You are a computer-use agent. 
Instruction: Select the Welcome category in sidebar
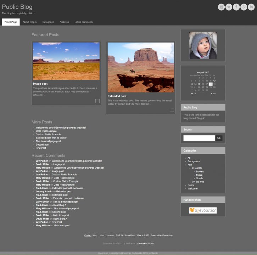pos(192,188)
